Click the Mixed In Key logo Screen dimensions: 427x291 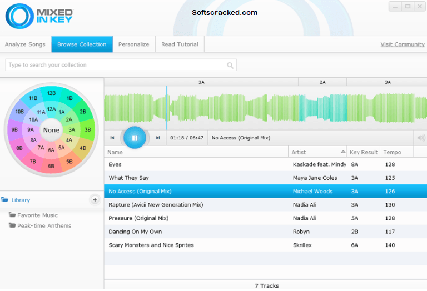click(39, 16)
